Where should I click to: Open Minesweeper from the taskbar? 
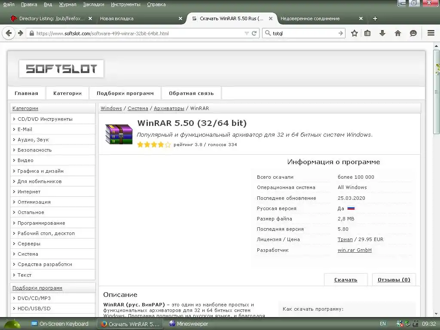[x=189, y=324]
